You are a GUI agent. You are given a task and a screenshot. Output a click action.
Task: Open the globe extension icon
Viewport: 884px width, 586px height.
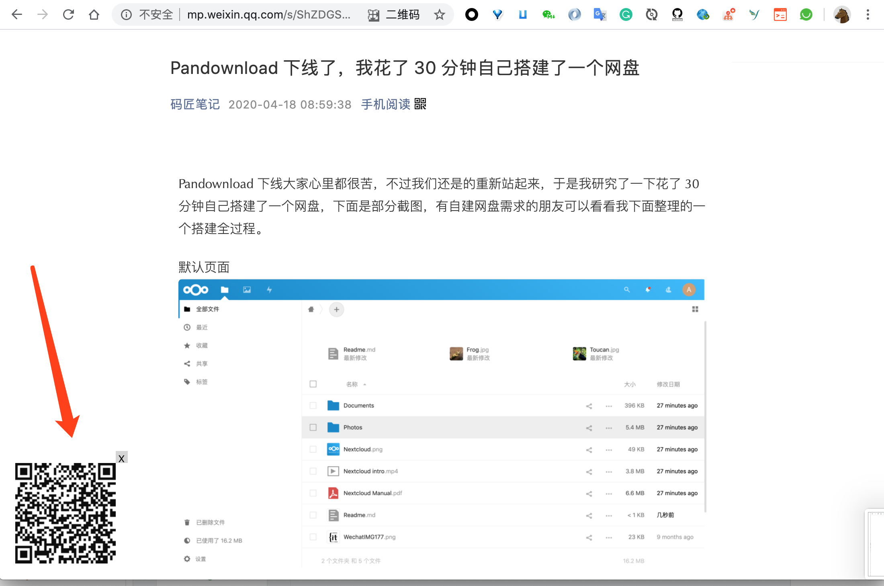703,15
